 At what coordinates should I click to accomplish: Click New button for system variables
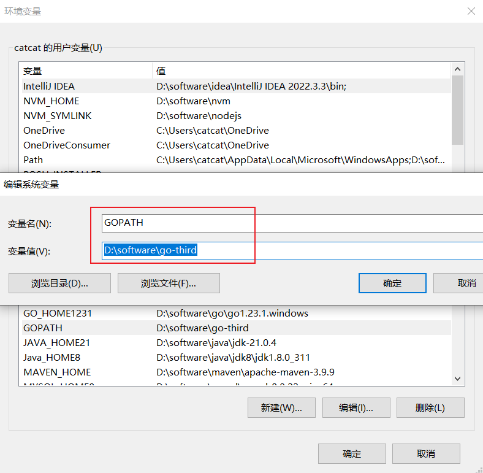(x=281, y=408)
